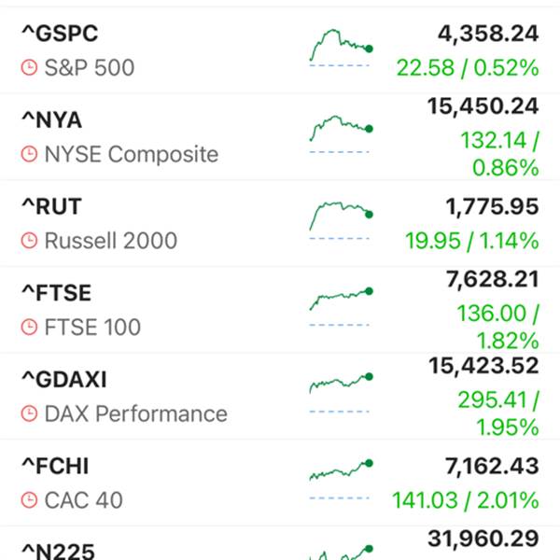Open the ^FCHI sparkline chart
Screen dimensions: 560x560
point(341,480)
